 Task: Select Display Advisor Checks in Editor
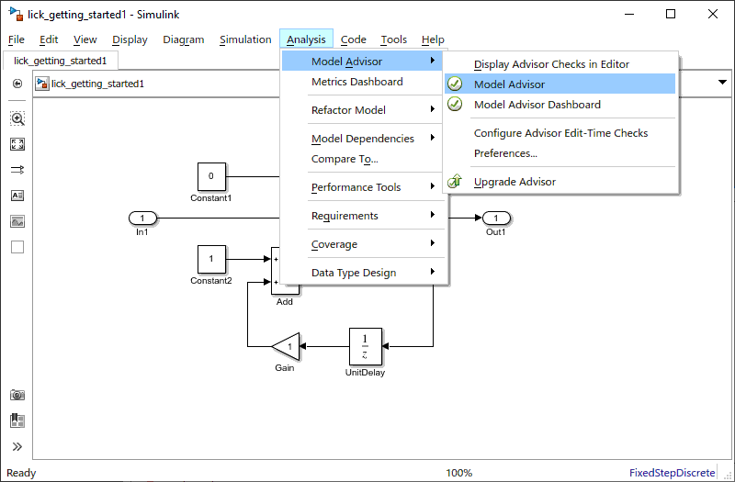pyautogui.click(x=560, y=64)
